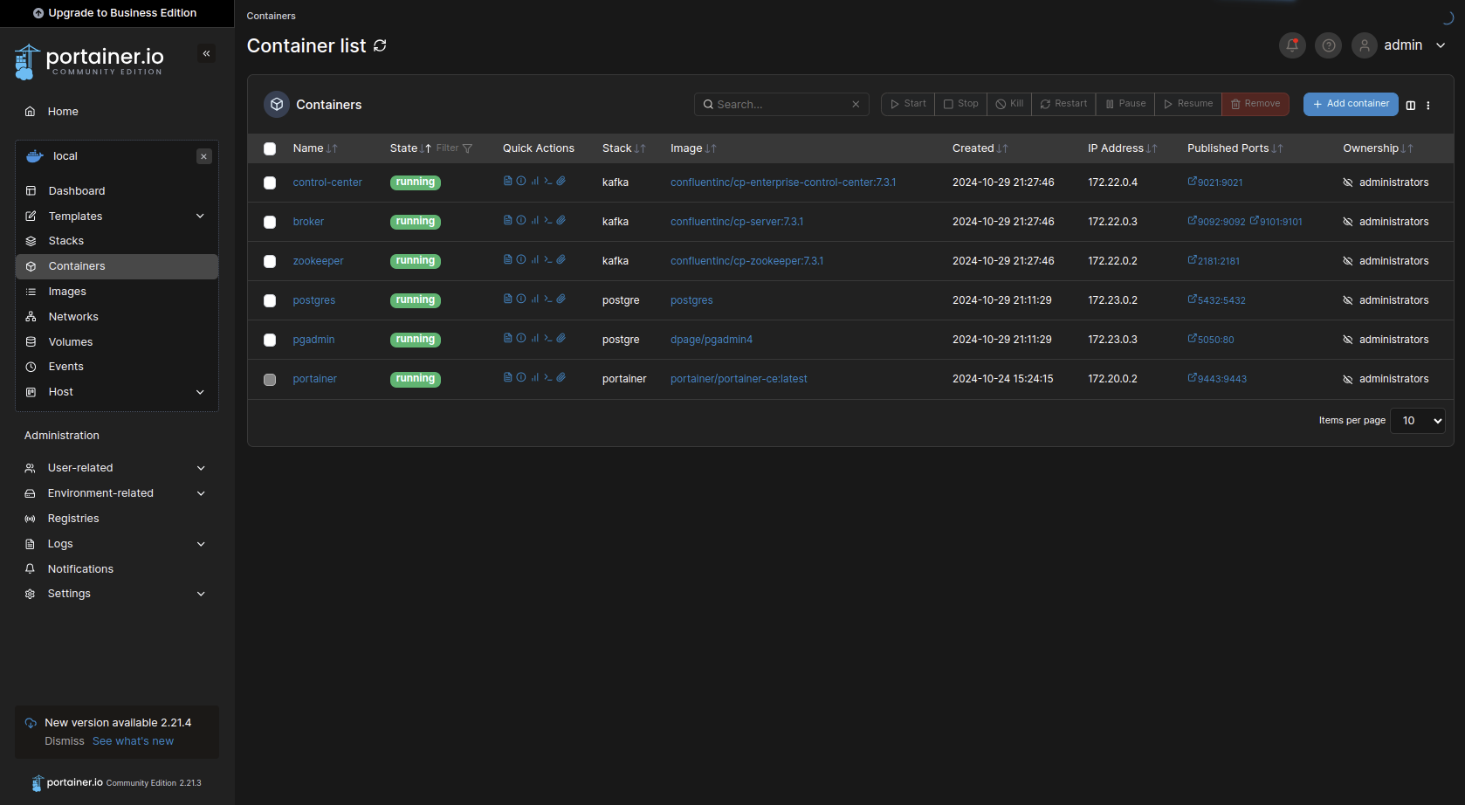The image size is (1465, 805).
Task: Attach to pgadmin container via paperclip icon
Action: pyautogui.click(x=561, y=339)
